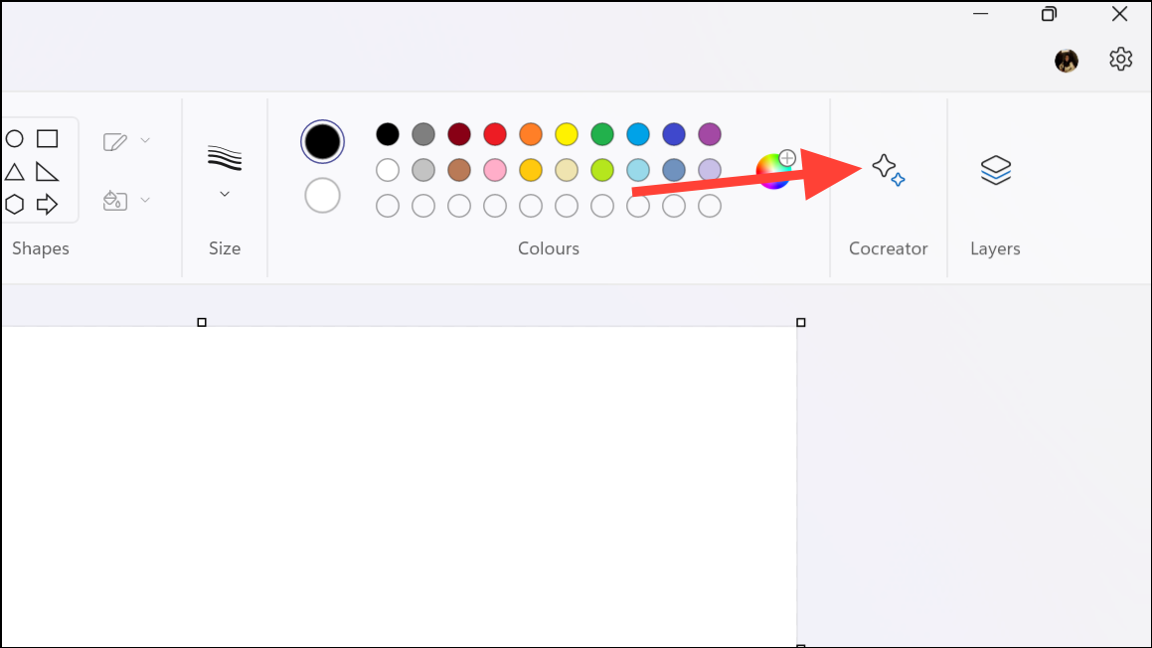Viewport: 1152px width, 648px height.
Task: Open the brush Size dropdown
Action: point(225,169)
